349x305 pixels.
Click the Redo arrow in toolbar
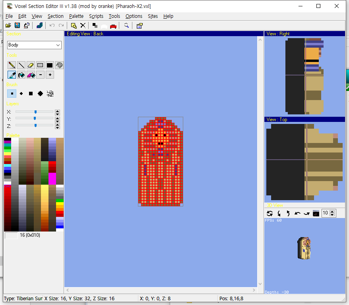coord(61,25)
